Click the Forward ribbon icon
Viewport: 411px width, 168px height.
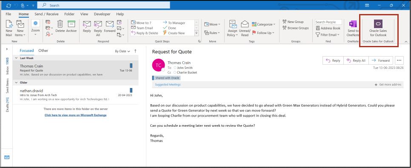(x=110, y=26)
